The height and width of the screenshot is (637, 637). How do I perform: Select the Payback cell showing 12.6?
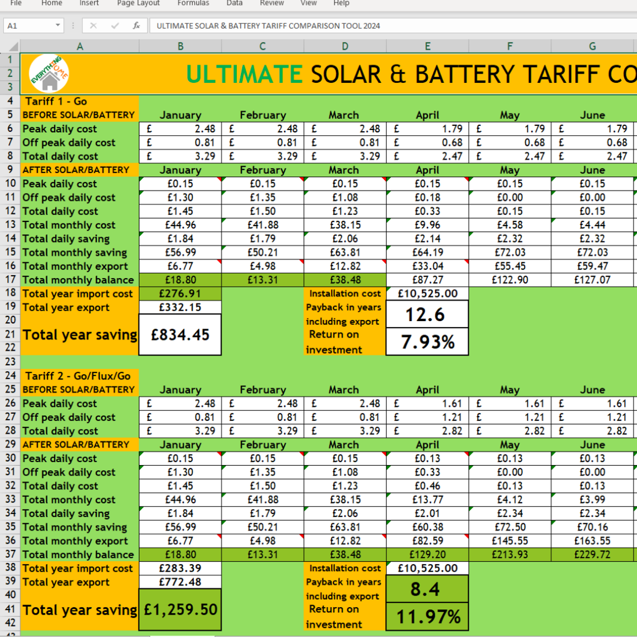tap(427, 314)
